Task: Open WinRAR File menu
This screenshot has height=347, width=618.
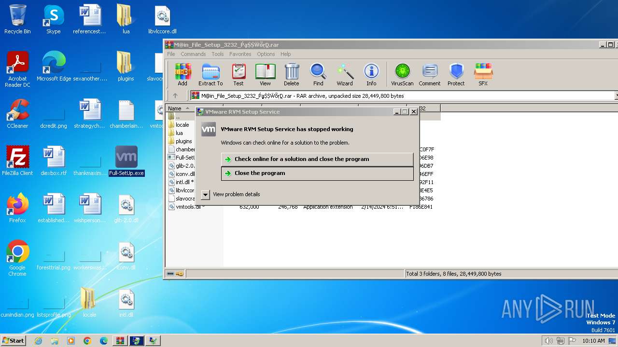Action: click(171, 54)
